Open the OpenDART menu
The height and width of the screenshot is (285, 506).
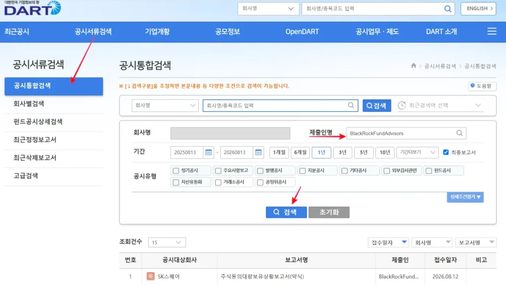(302, 32)
